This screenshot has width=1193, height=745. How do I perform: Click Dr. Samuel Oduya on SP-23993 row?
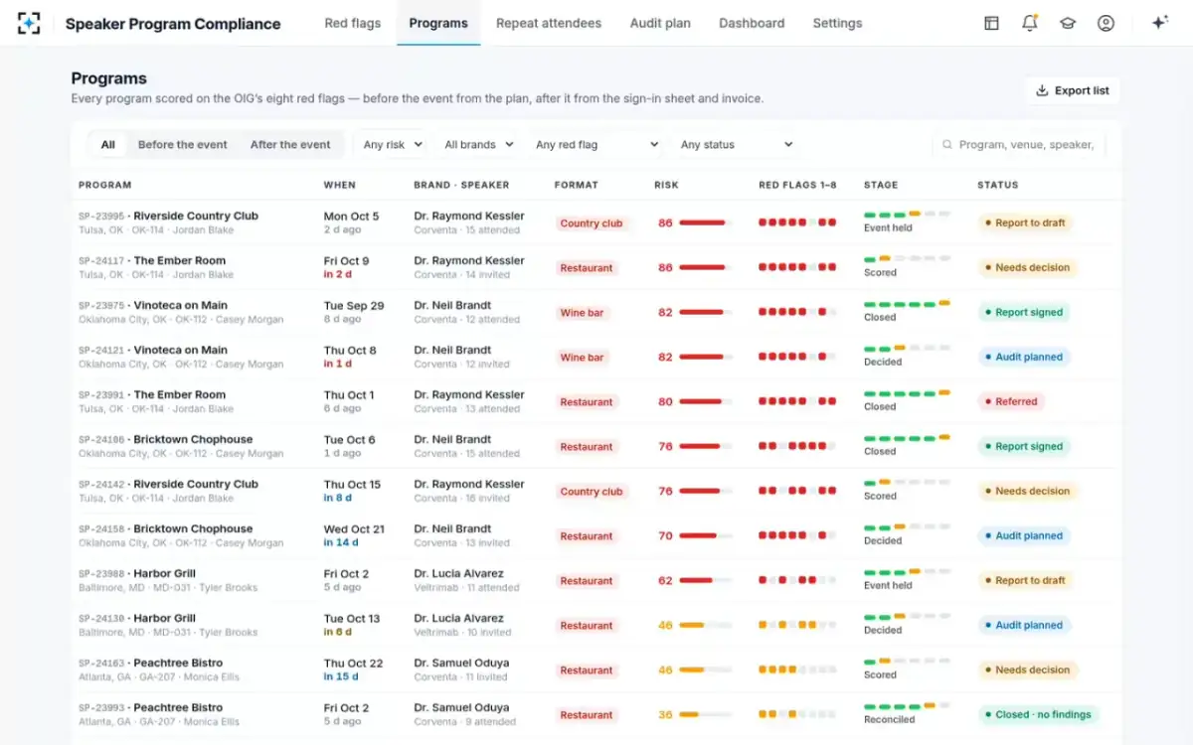[x=461, y=707]
